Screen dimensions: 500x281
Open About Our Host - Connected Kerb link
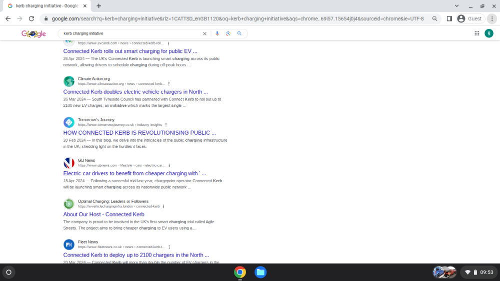click(103, 215)
